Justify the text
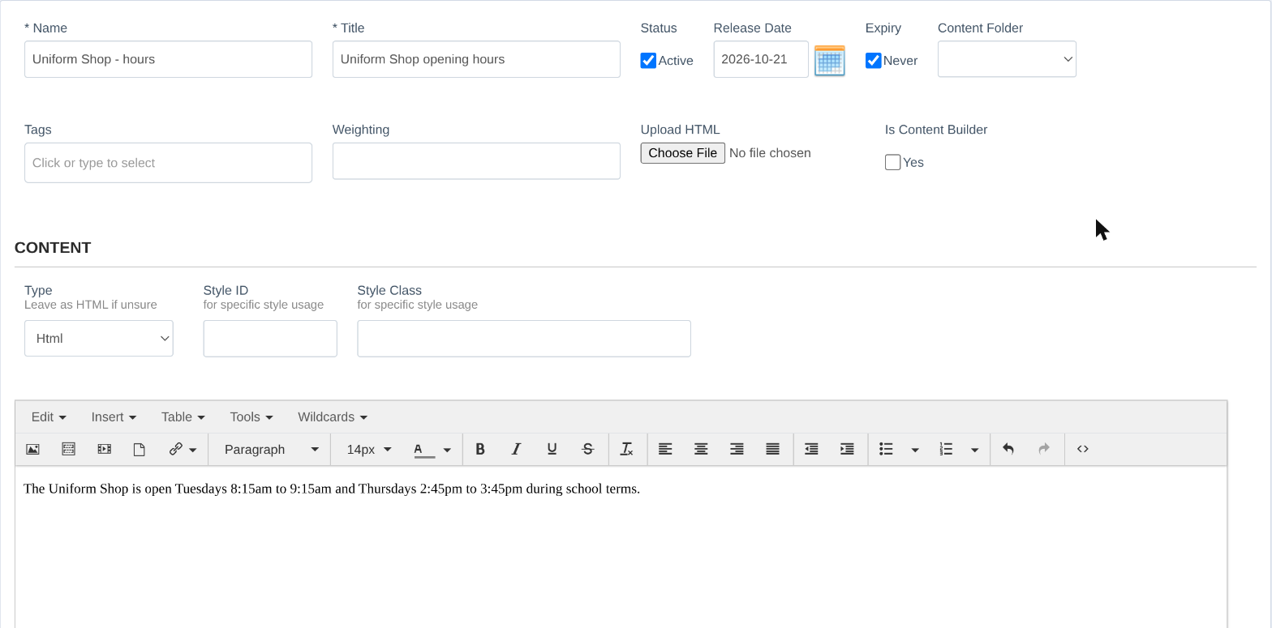The height and width of the screenshot is (628, 1272). [x=772, y=449]
